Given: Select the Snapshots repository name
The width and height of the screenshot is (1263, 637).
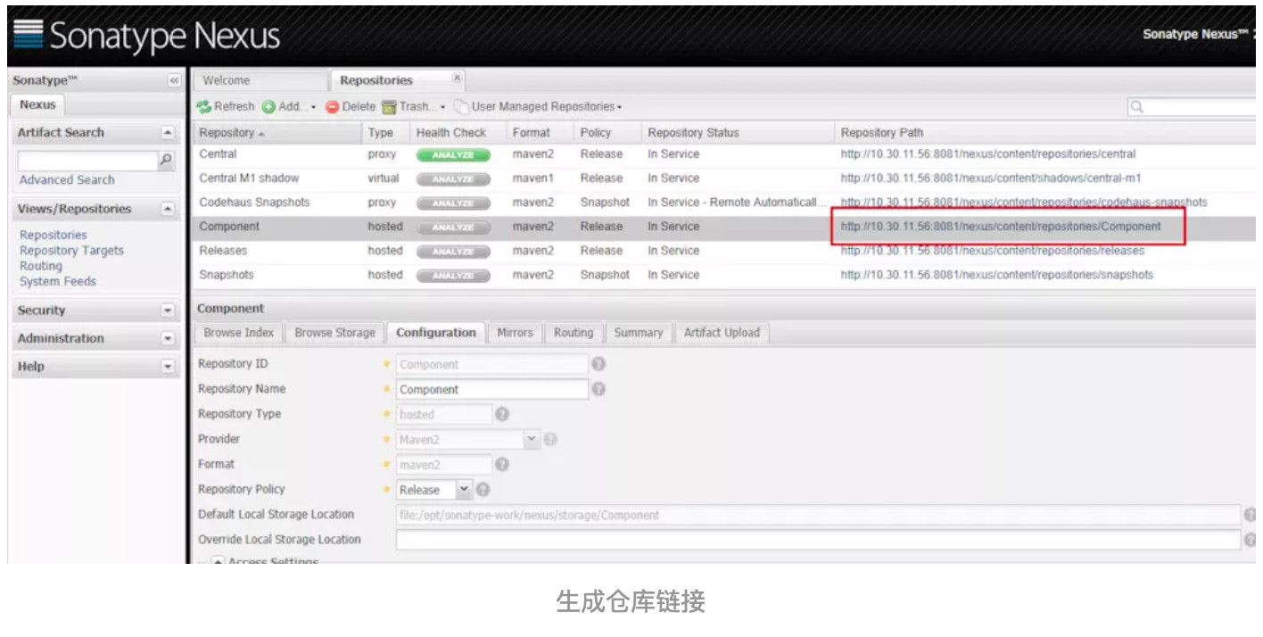Looking at the screenshot, I should point(227,275).
